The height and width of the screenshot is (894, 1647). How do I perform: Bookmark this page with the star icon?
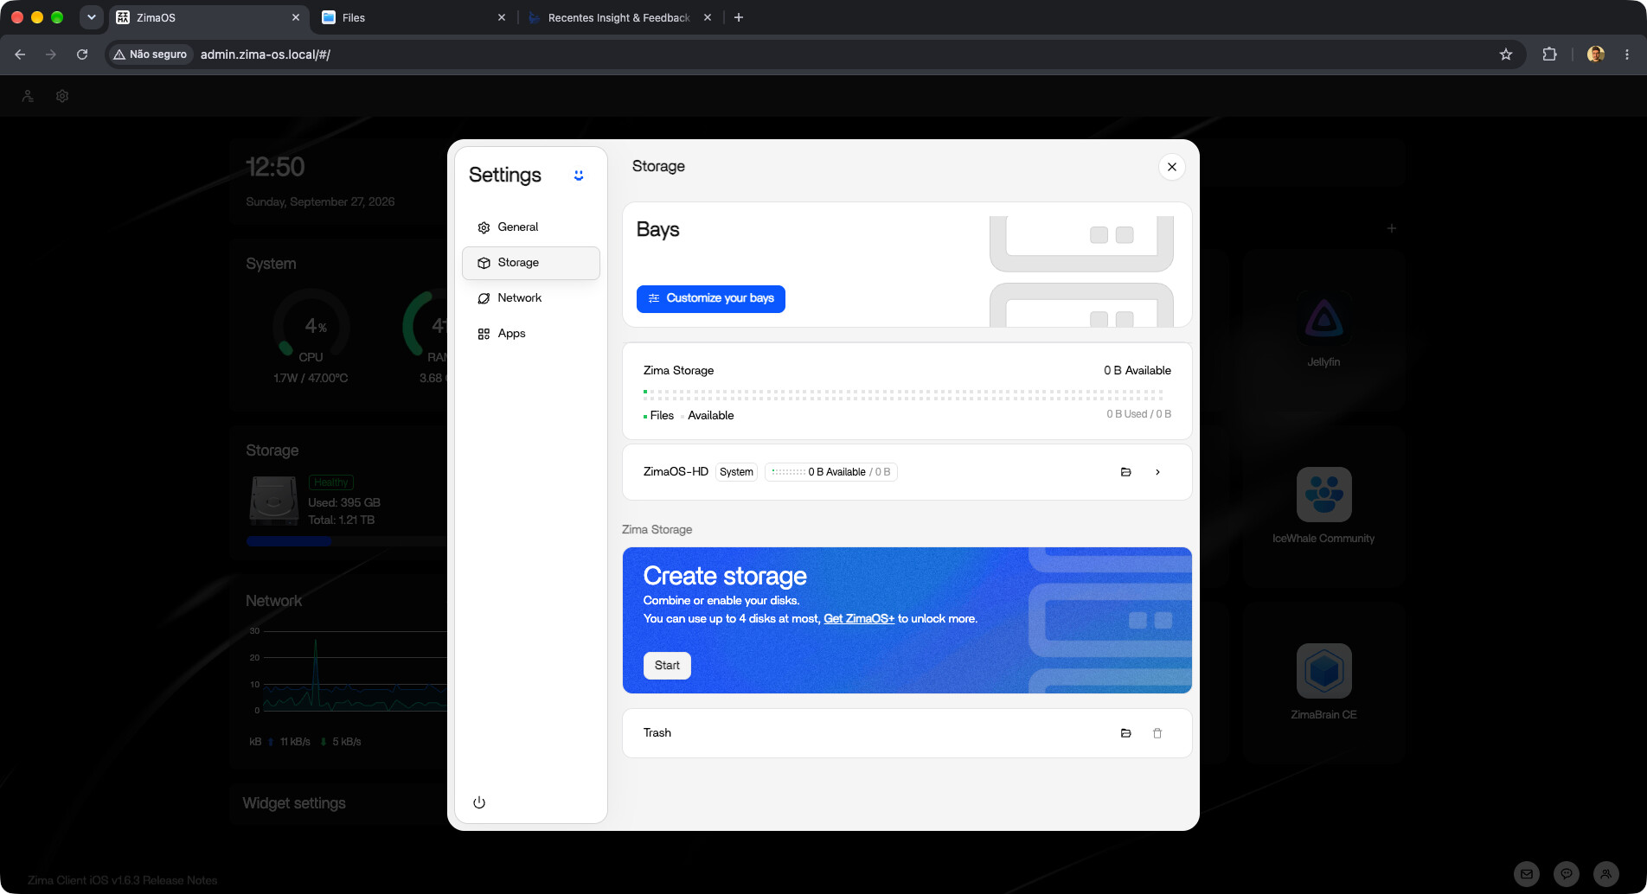[x=1506, y=54]
